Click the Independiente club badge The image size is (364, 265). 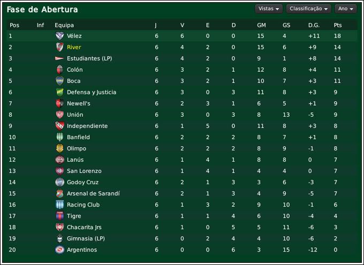[59, 126]
